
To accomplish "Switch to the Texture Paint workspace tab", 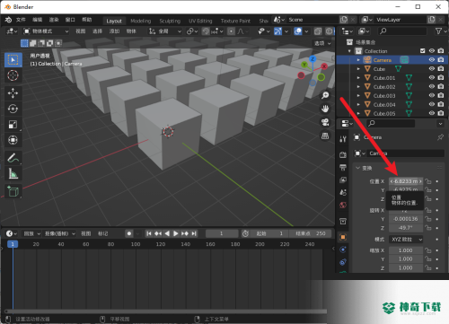I will tap(235, 21).
